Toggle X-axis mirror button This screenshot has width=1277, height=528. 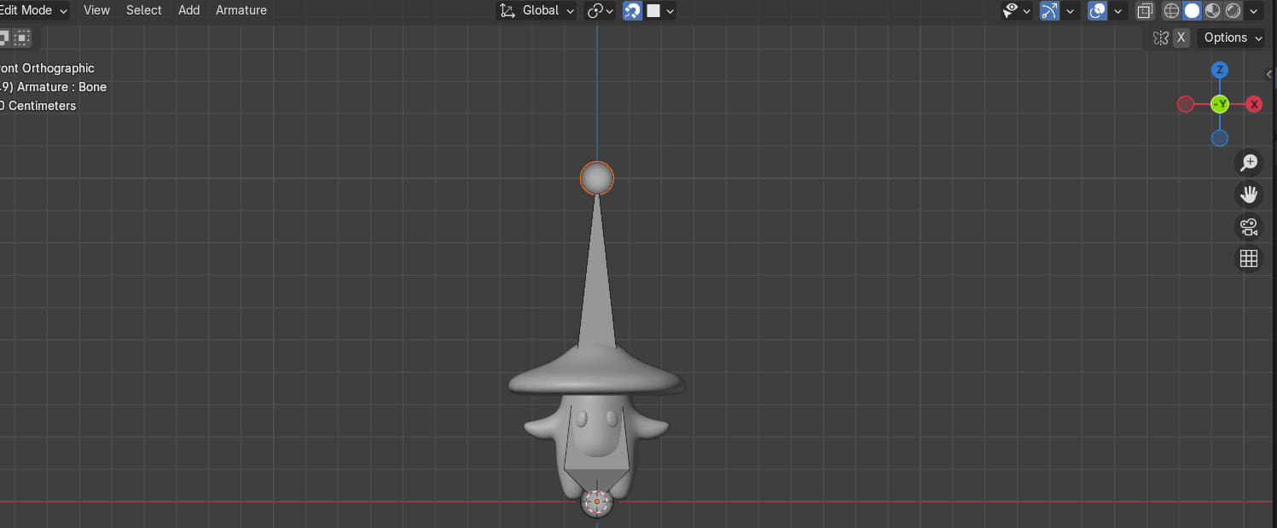click(x=1181, y=38)
